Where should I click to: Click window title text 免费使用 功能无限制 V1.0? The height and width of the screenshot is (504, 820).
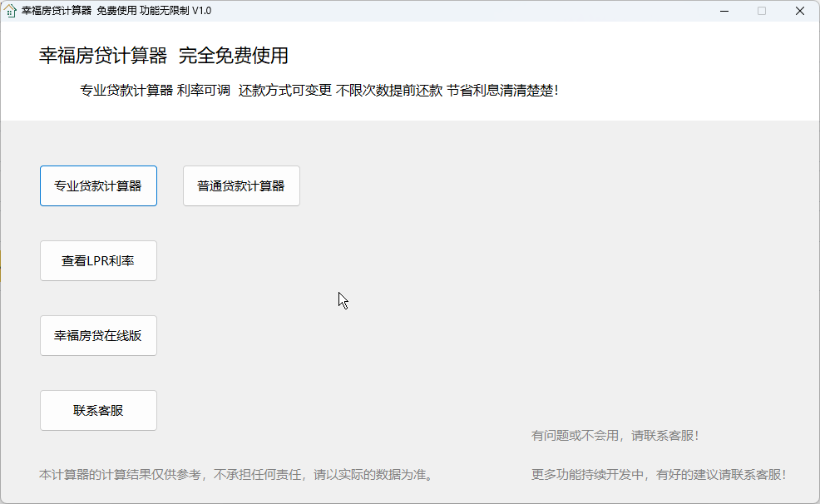154,11
